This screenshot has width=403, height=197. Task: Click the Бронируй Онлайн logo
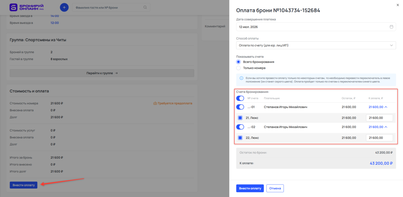30,7
